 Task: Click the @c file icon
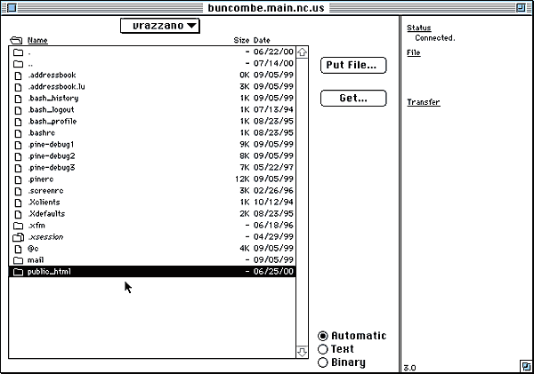tap(18, 249)
